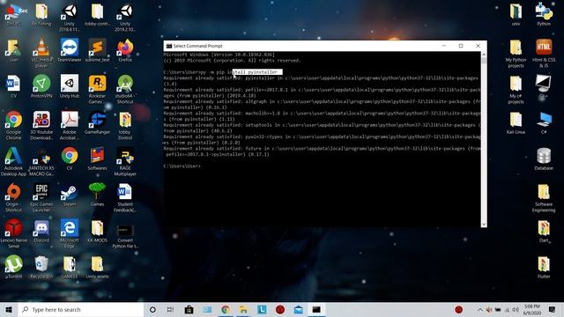Open Discord from the desktop
The image size is (564, 317).
(41, 231)
